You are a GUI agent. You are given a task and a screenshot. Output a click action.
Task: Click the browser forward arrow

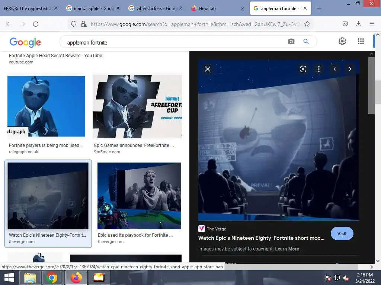tap(22, 24)
